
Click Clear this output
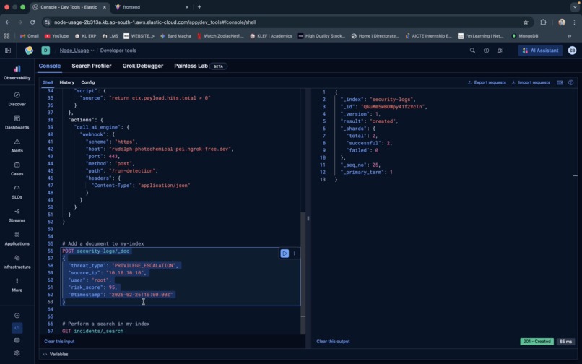coord(333,342)
